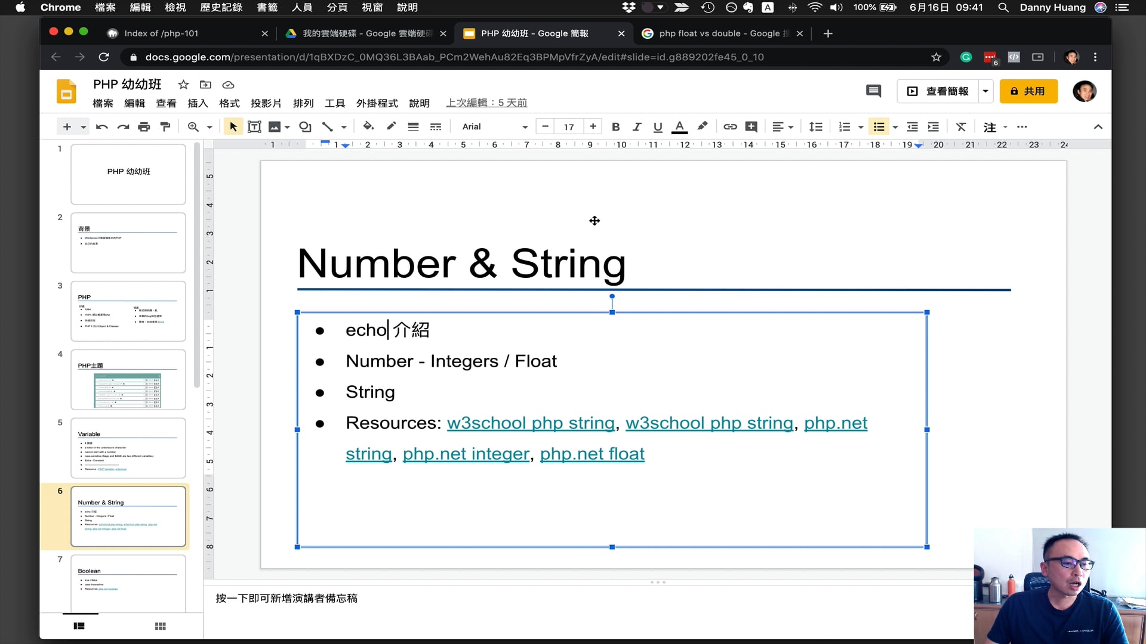Insert a link on selected text
Screen dimensions: 1146x644
pyautogui.click(x=729, y=126)
